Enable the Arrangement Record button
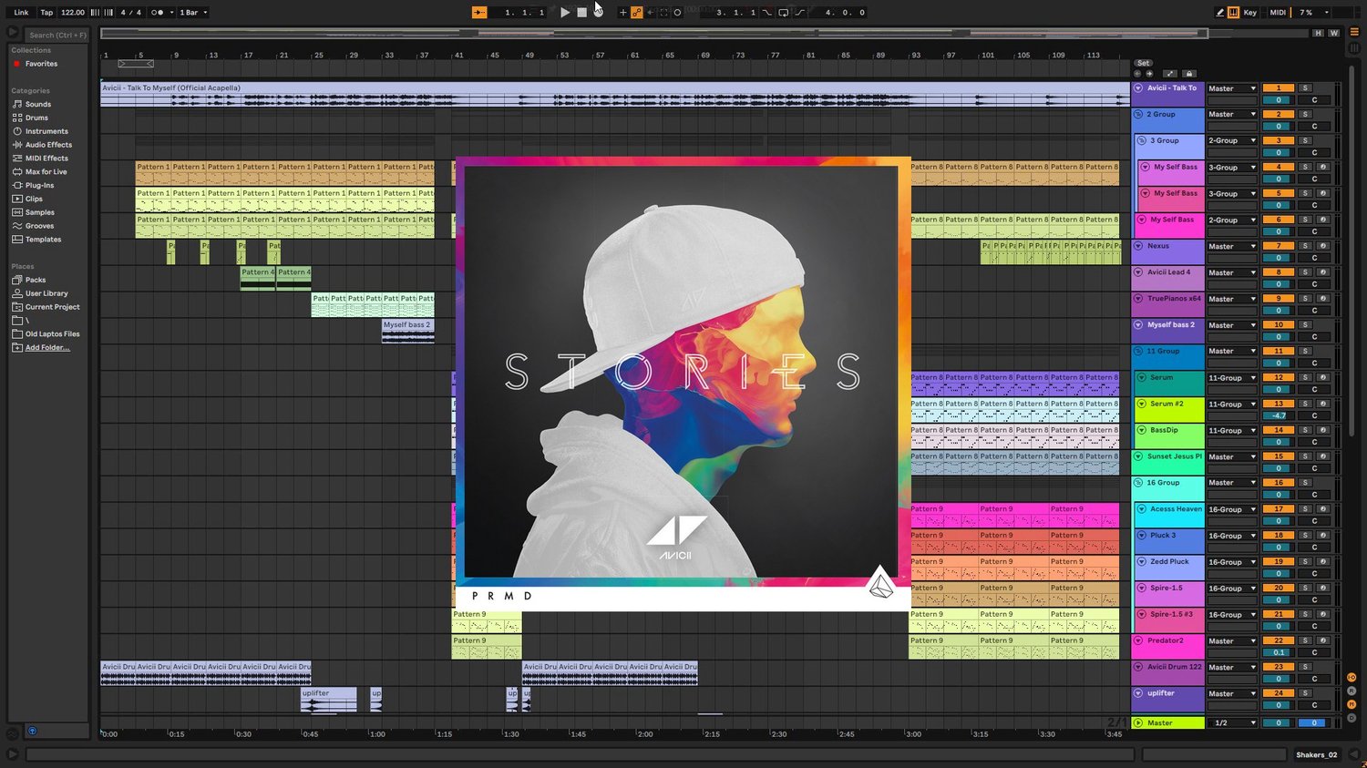This screenshot has height=768, width=1367. click(598, 13)
